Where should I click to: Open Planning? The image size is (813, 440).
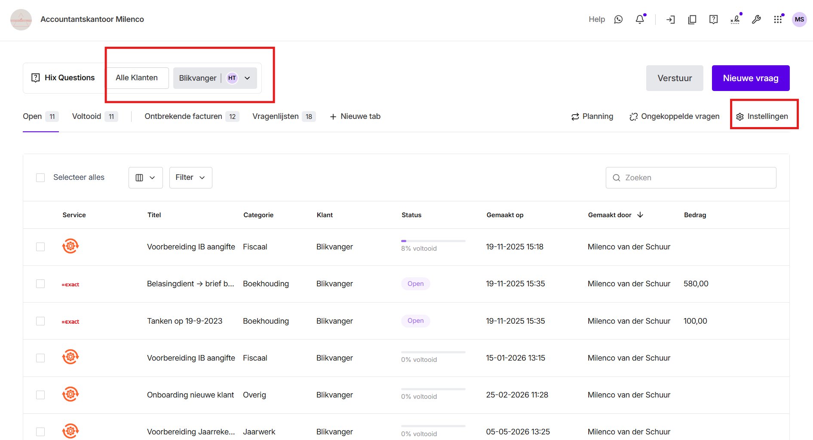592,116
